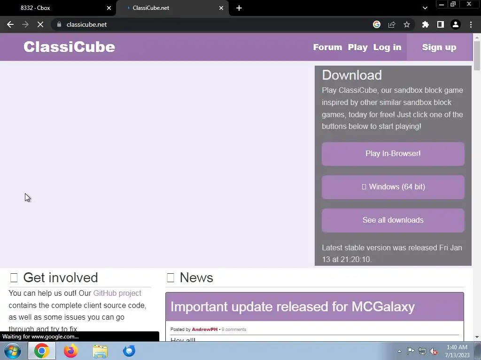The width and height of the screenshot is (481, 360).
Task: Show hidden tray icons arrow
Action: (x=399, y=351)
